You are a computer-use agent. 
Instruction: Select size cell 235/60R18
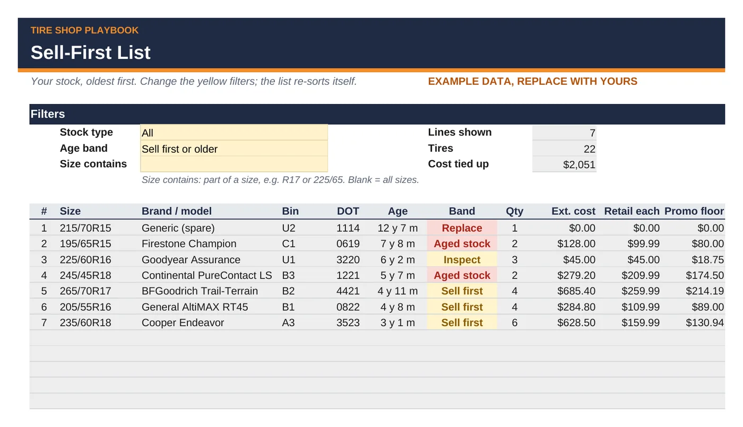85,323
